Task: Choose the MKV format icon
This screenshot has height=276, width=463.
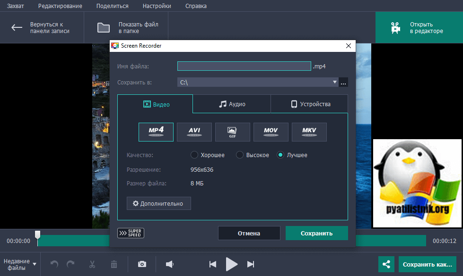Action: (309, 132)
